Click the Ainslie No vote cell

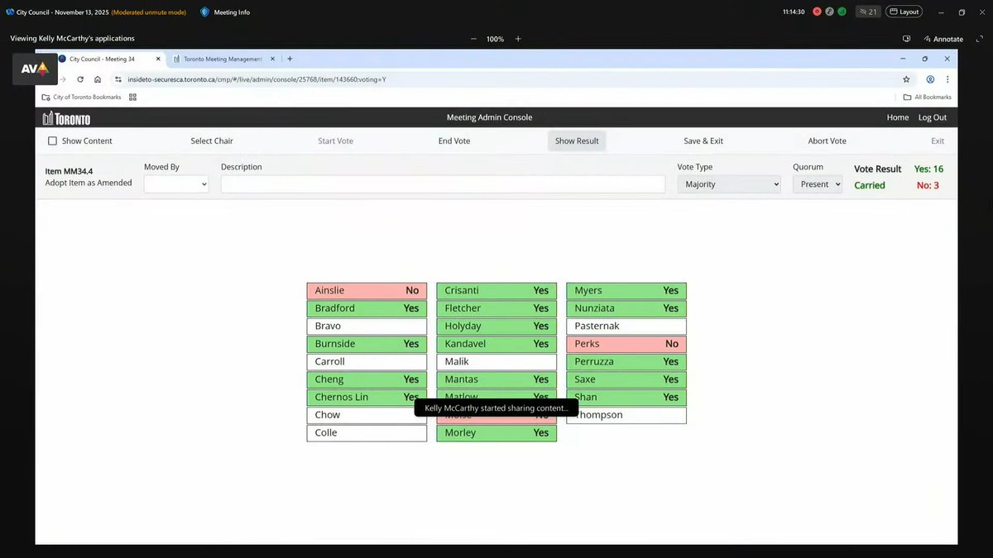click(x=367, y=290)
